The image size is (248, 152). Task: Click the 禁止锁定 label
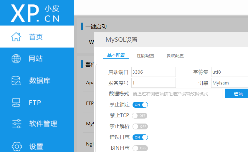119,104
